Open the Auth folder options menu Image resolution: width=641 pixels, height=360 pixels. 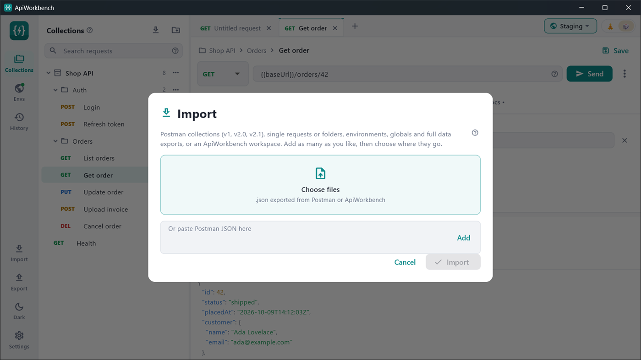176,90
